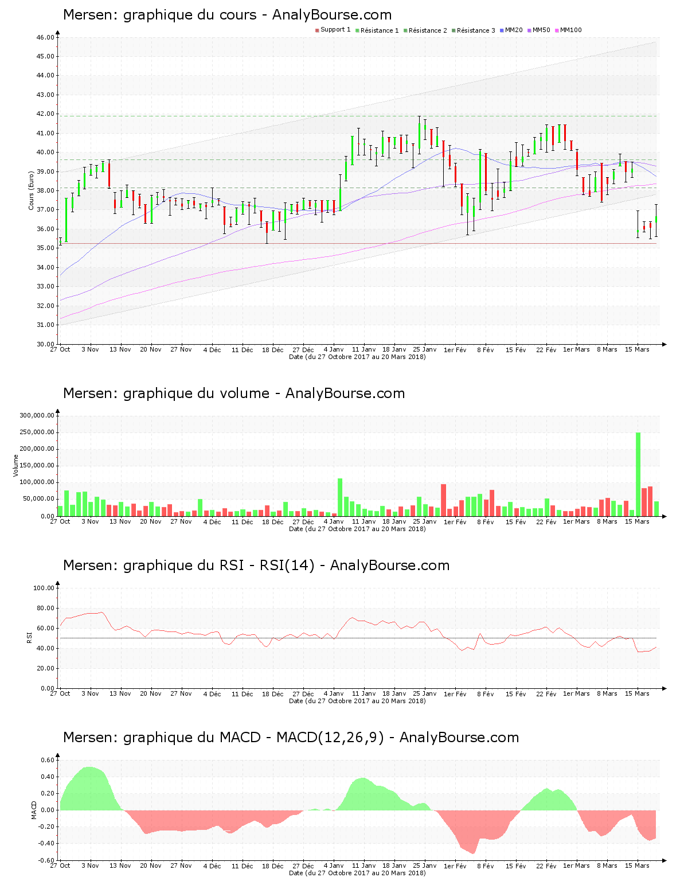
Task: Click '25 Janv' on the price chart axis
Action: pos(425,349)
